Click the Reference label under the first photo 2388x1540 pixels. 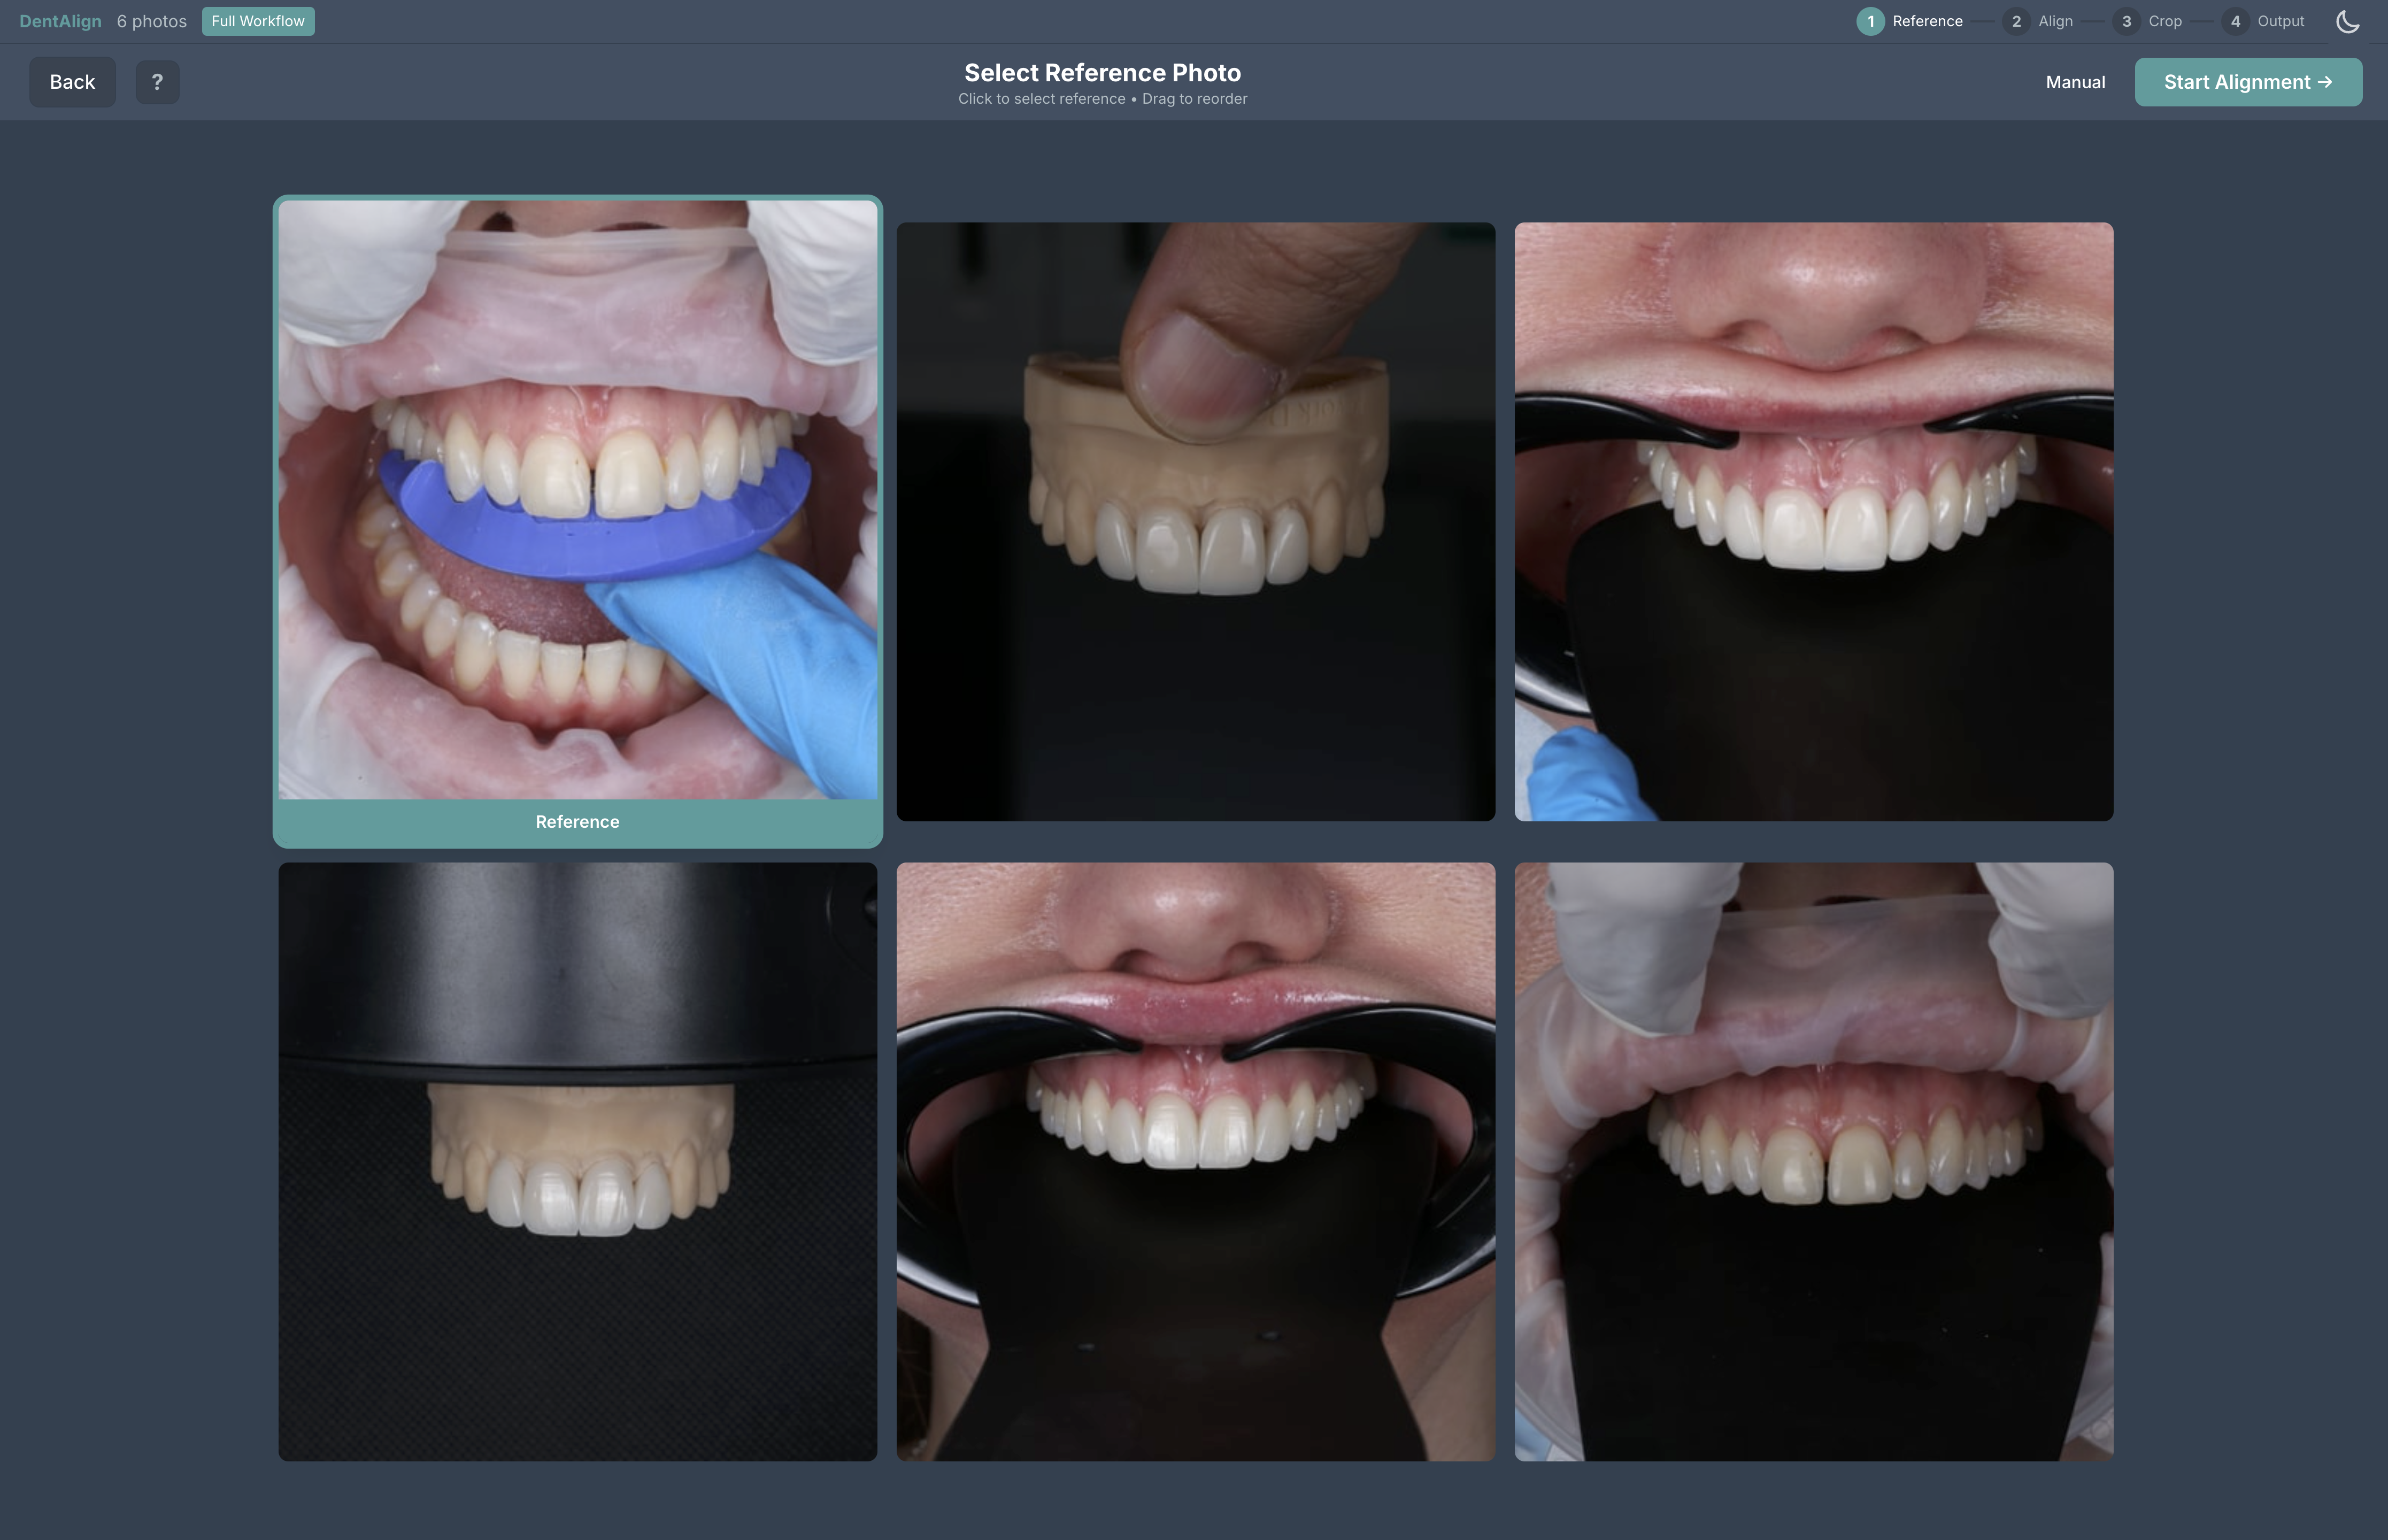[578, 821]
